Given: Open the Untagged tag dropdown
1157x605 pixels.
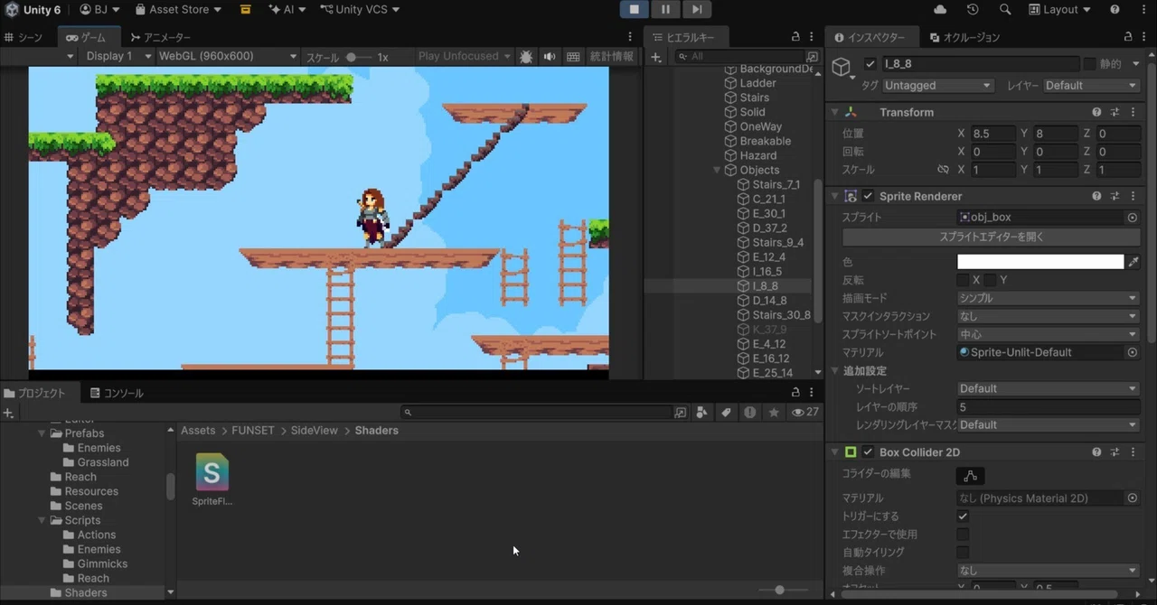Looking at the screenshot, I should pyautogui.click(x=937, y=86).
